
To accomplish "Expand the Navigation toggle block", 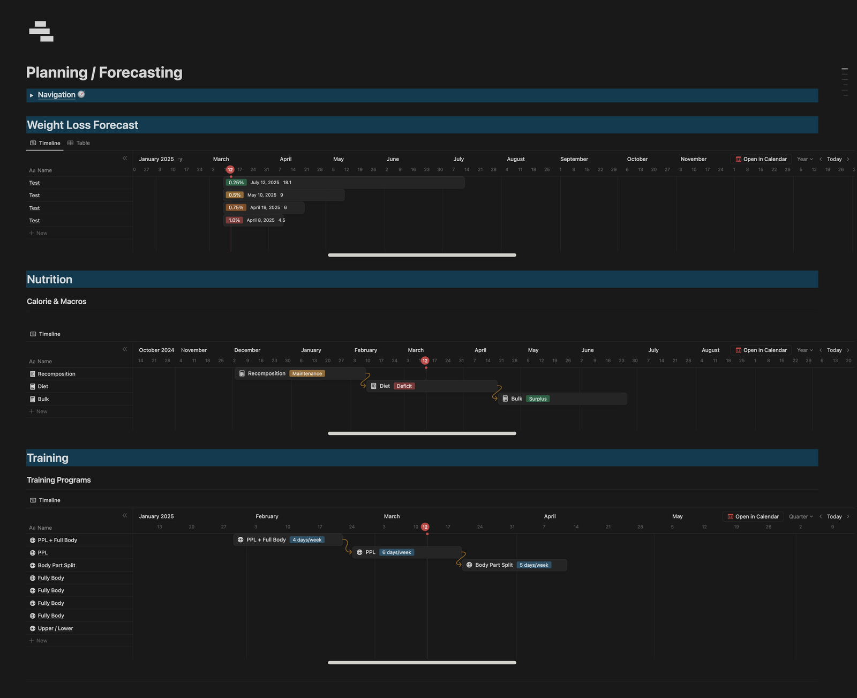I will coord(32,95).
